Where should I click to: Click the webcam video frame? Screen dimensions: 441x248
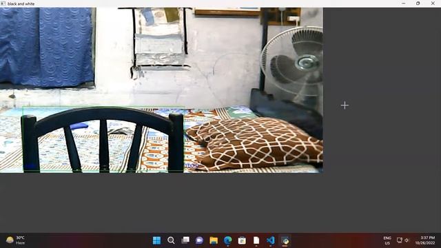tap(161, 90)
